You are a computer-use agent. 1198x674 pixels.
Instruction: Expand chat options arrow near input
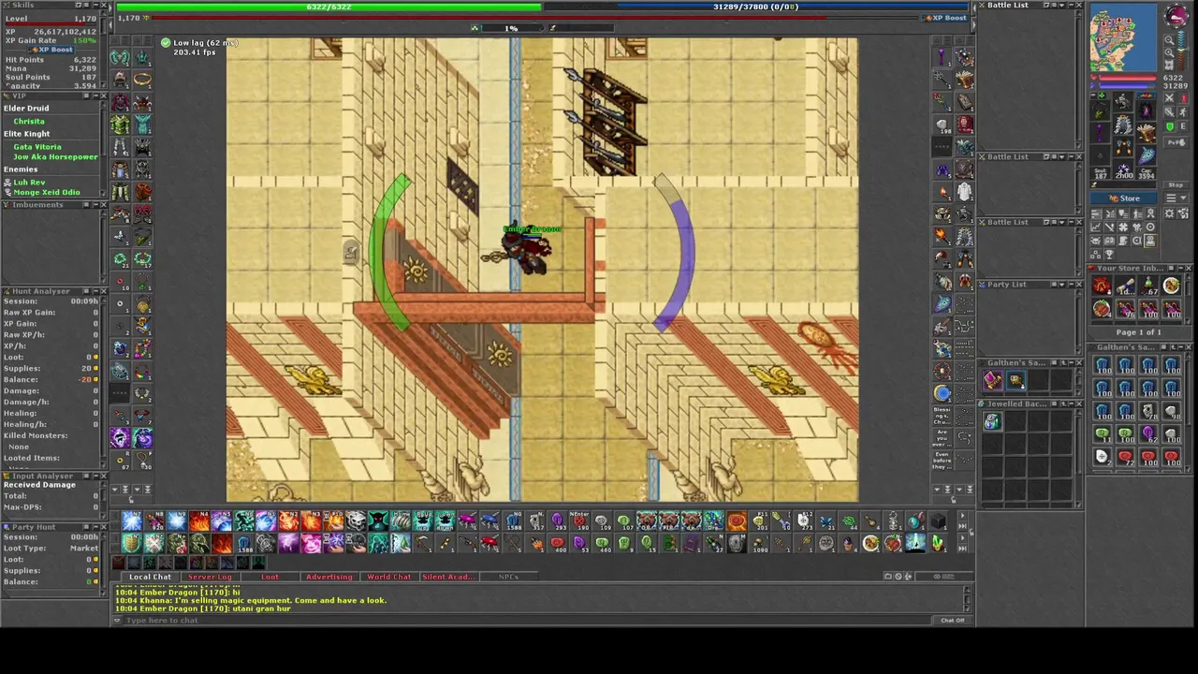point(117,621)
